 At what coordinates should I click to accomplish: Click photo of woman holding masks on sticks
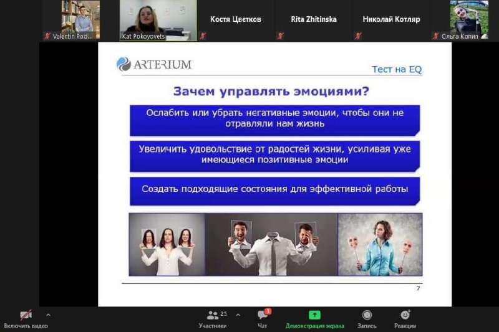click(380, 244)
